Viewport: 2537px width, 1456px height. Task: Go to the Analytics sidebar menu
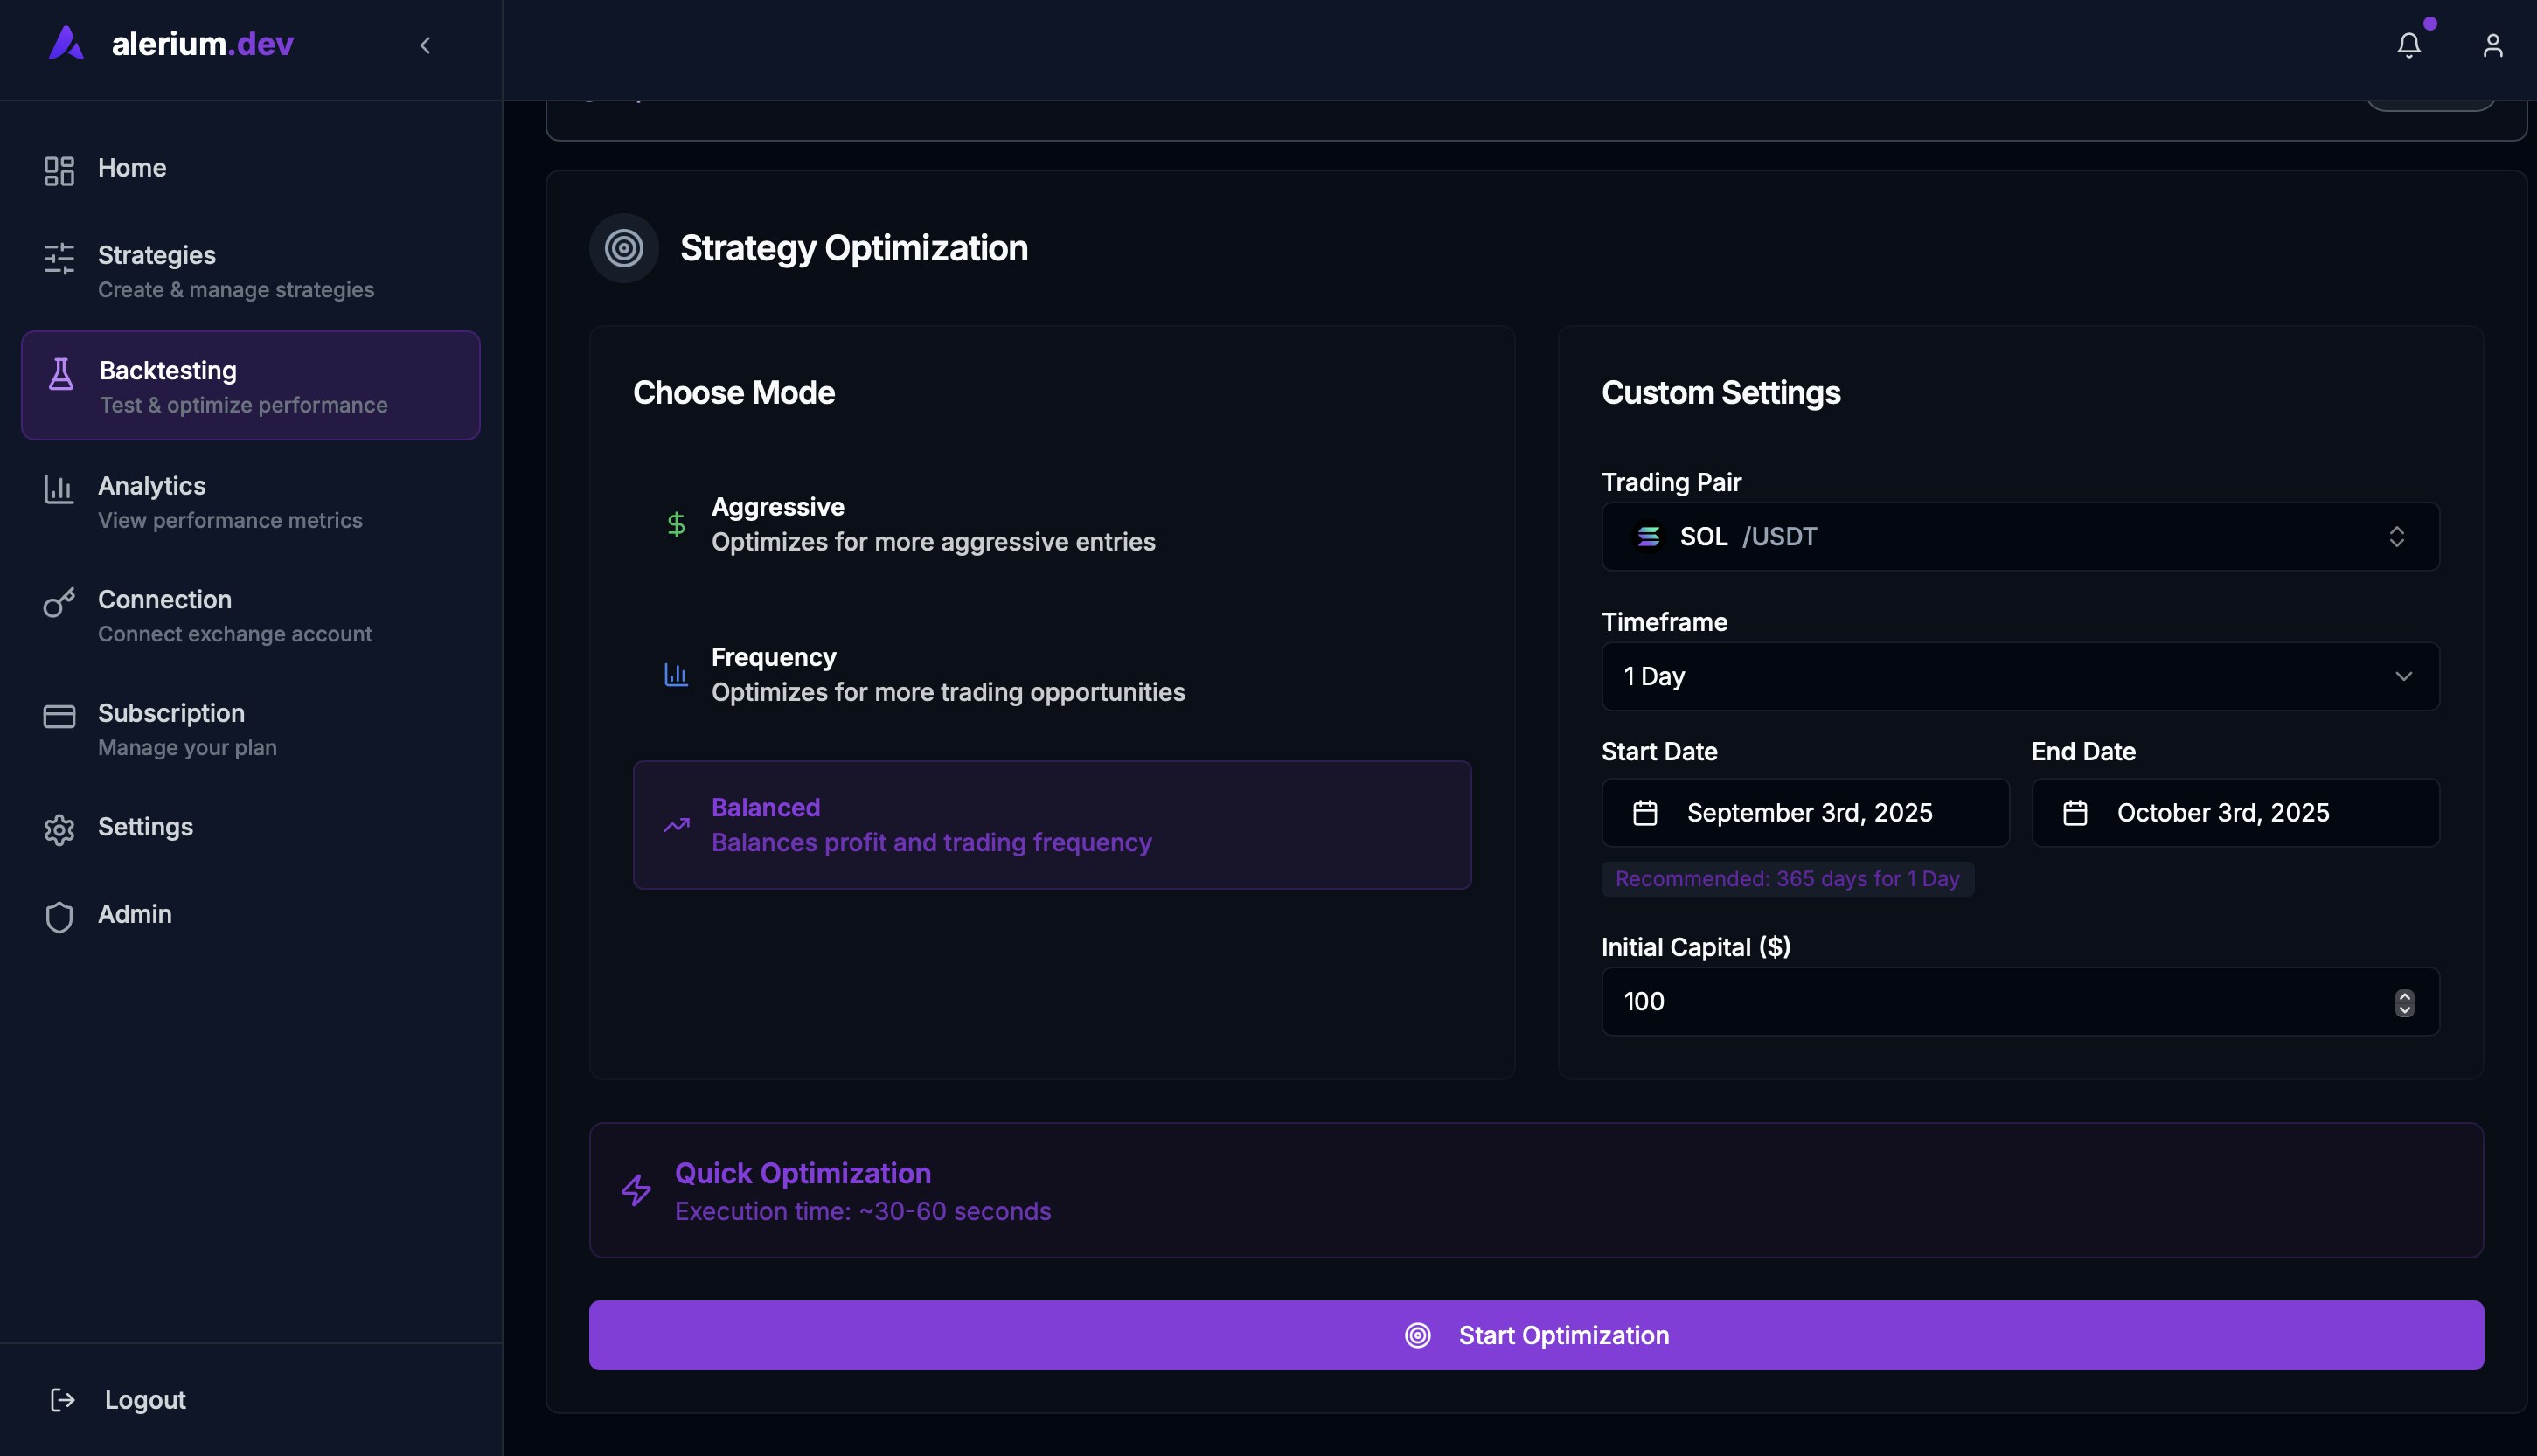[151, 486]
